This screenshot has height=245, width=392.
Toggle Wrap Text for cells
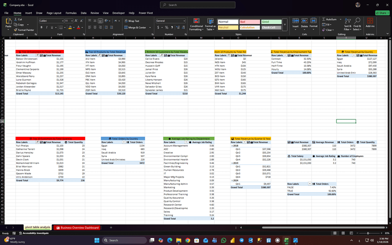point(132,21)
